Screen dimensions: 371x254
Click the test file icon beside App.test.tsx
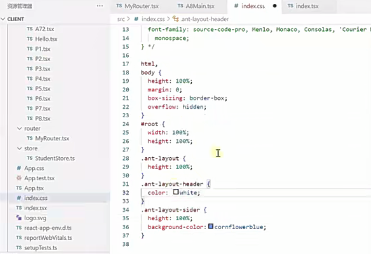pos(19,178)
